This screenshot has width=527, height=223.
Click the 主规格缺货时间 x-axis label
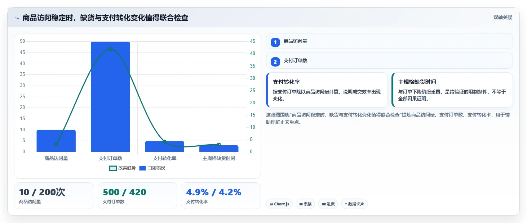click(x=219, y=158)
